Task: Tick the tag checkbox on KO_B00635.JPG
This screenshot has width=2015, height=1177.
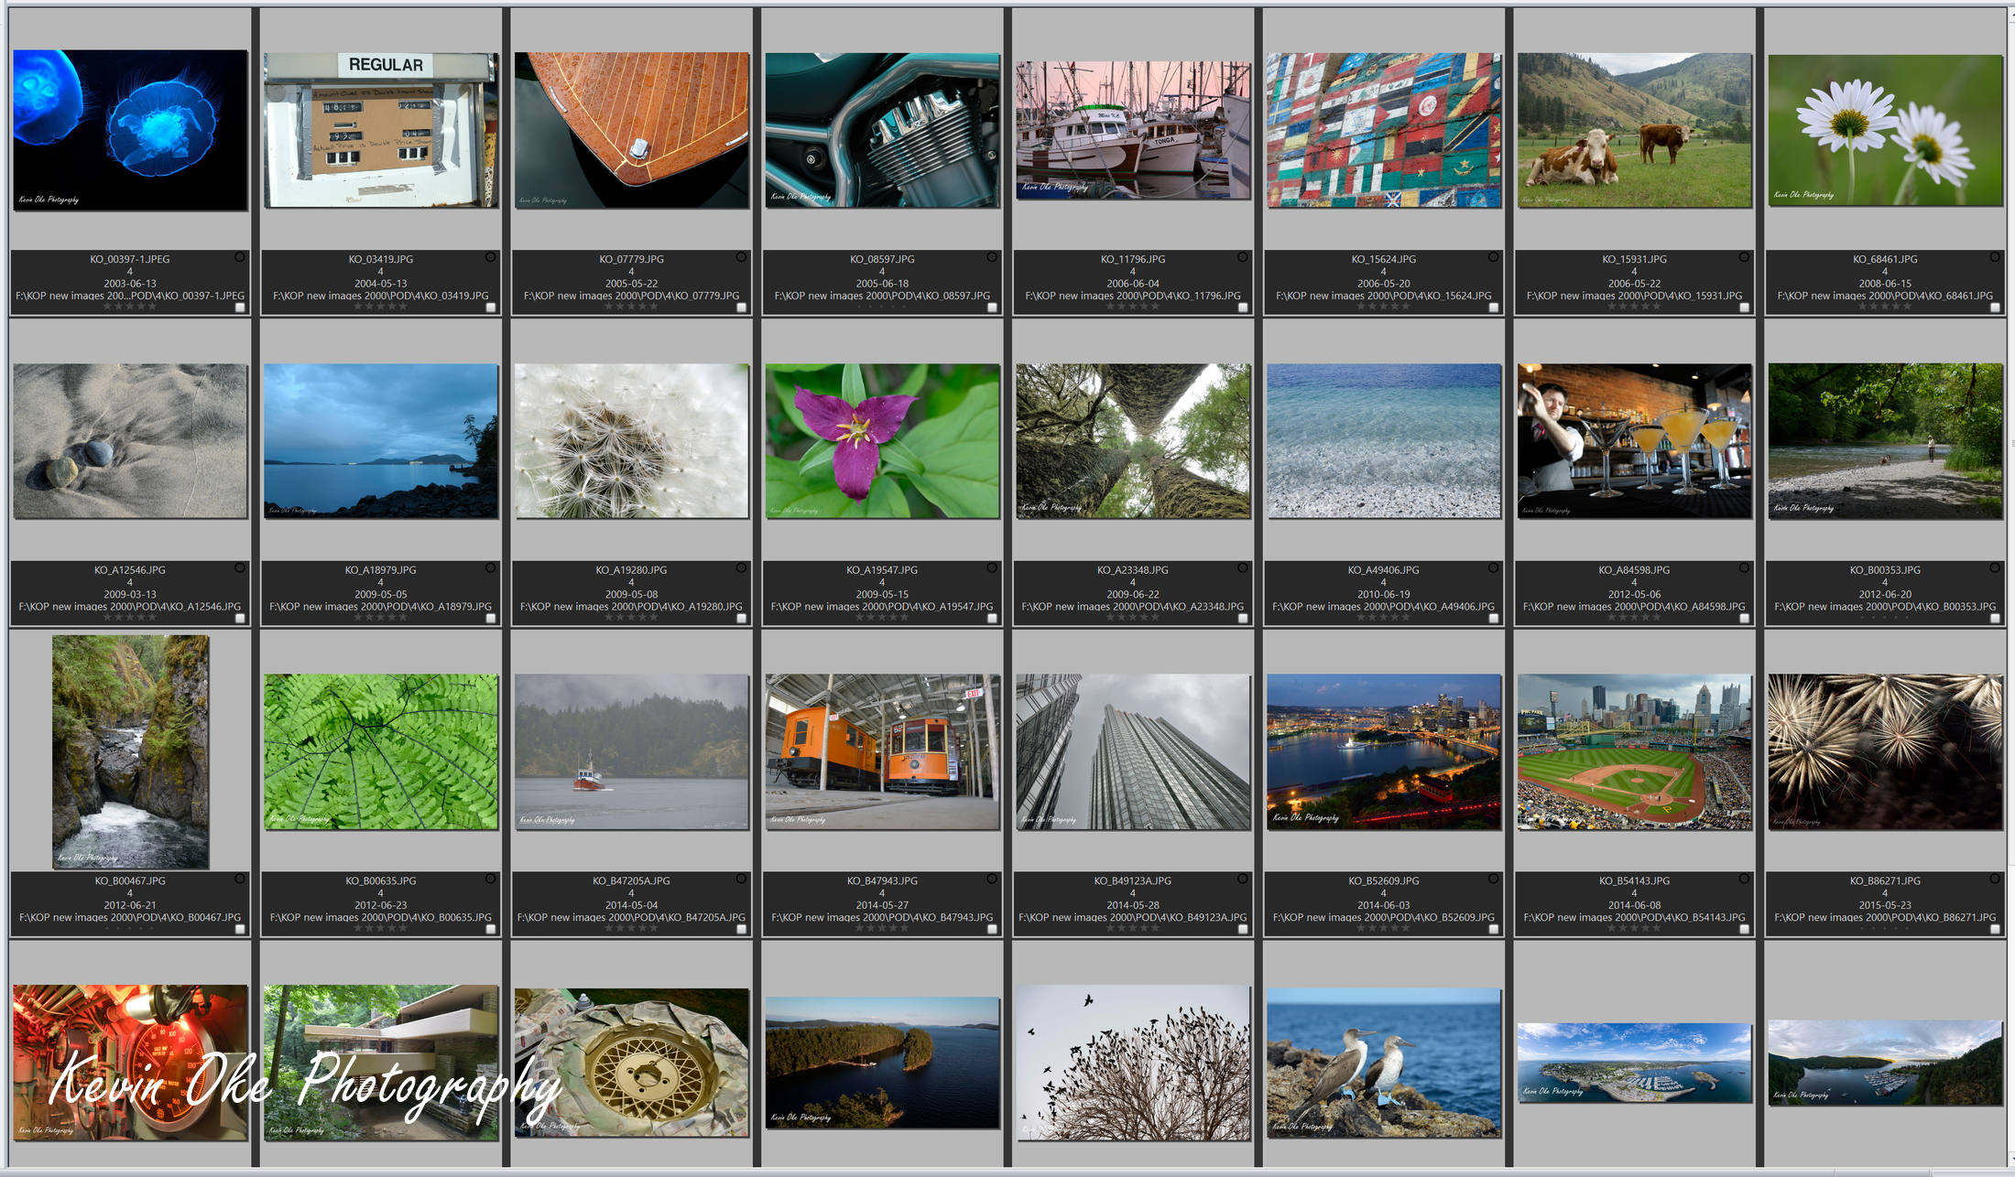Action: coord(490,929)
